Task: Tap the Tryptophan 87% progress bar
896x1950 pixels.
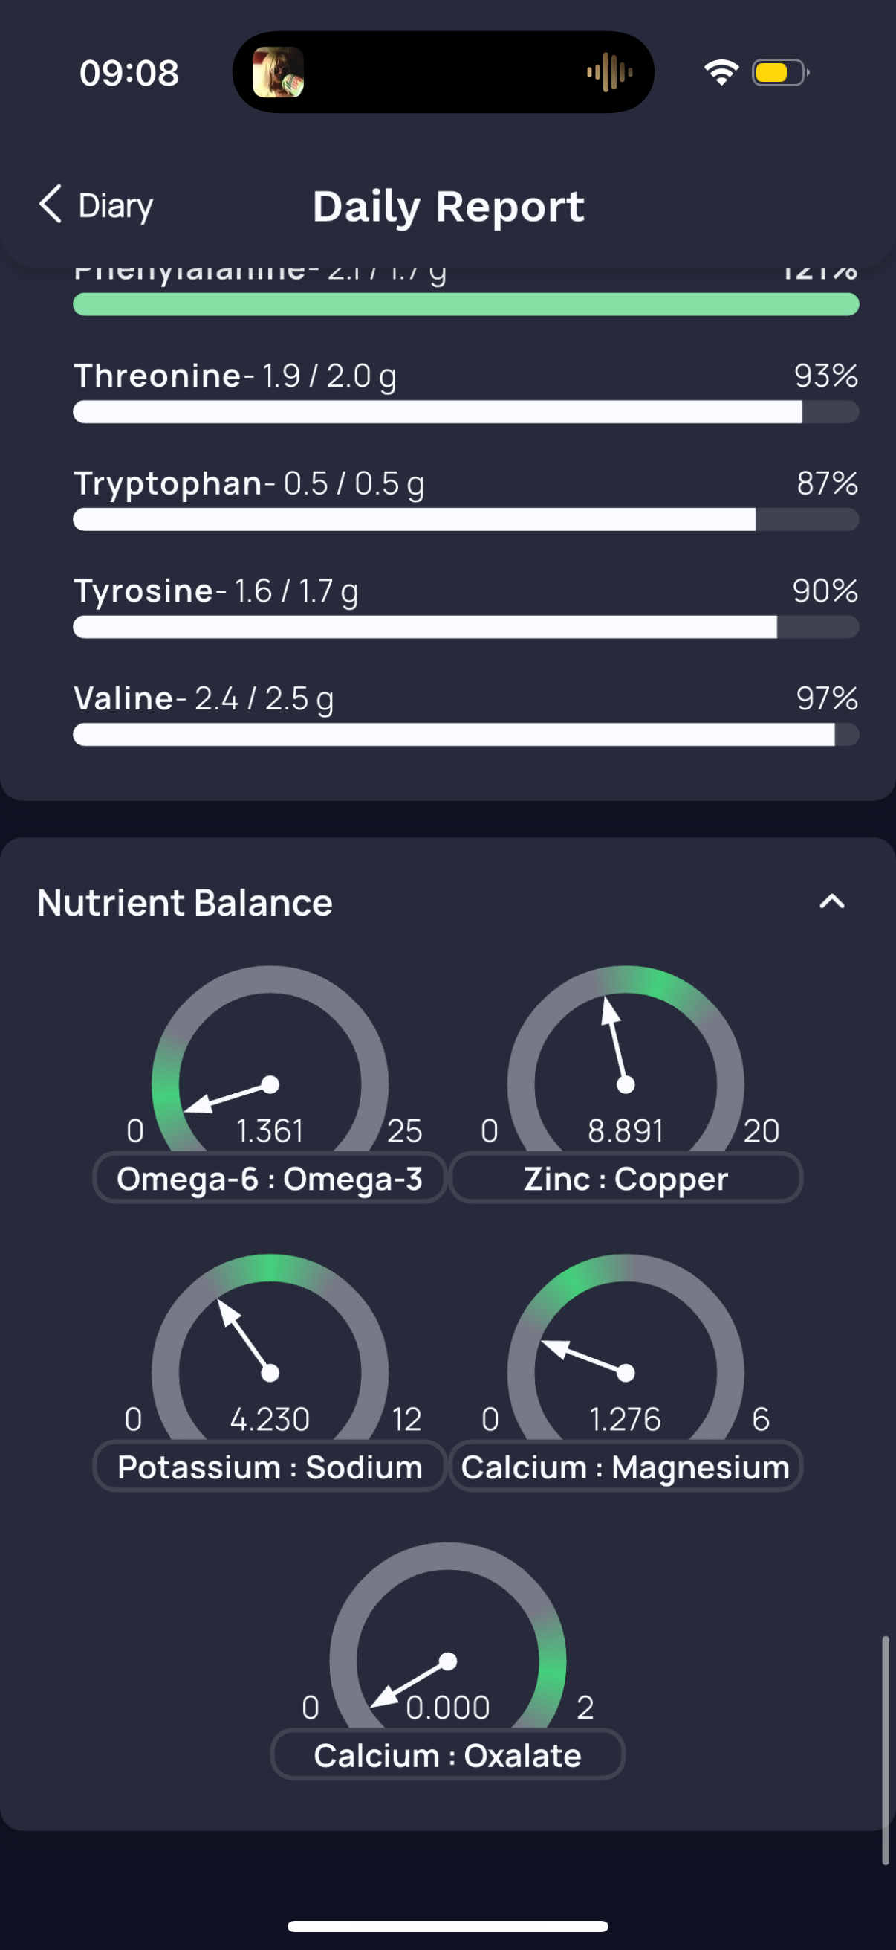Action: pyautogui.click(x=466, y=519)
